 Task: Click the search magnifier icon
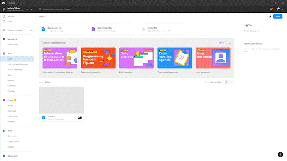coord(40,9)
